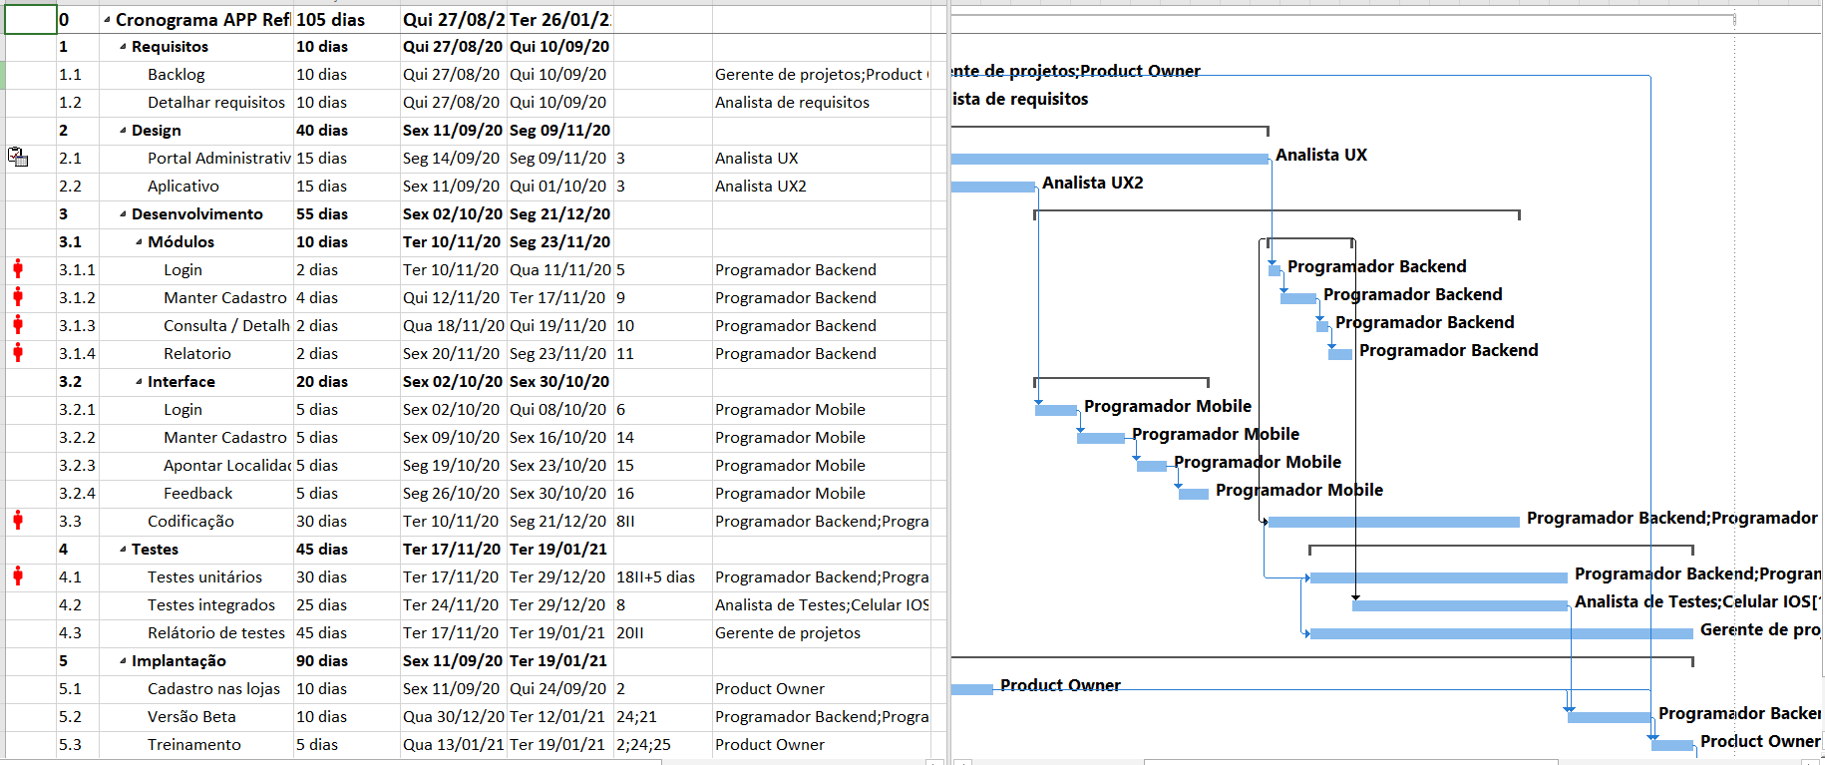Viewport: 1825px width, 765px height.
Task: Collapse the Implantação summary task
Action: point(123,661)
